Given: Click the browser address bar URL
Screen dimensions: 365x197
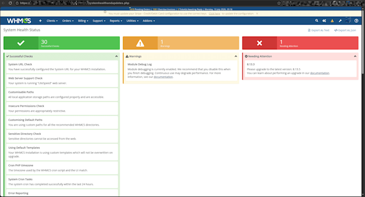Looking at the screenshot, I should pyautogui.click(x=75, y=3).
